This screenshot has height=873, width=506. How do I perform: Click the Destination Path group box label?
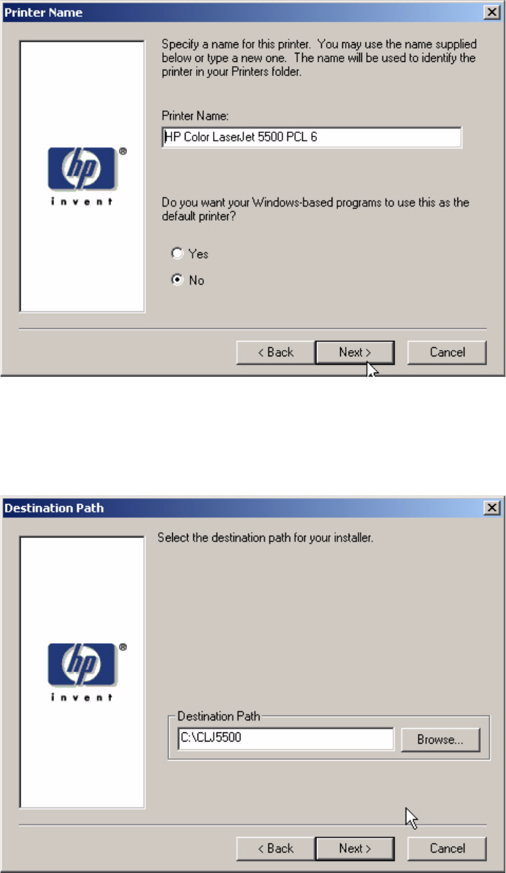point(219,716)
